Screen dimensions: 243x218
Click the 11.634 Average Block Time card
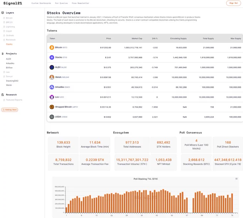pos(95,145)
